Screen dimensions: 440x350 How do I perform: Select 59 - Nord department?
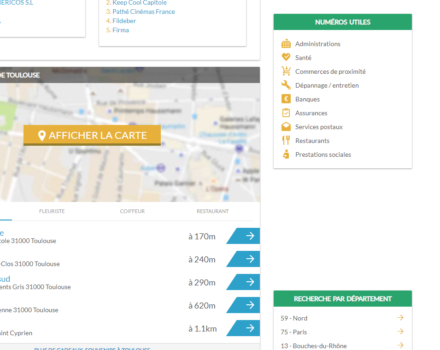tap(294, 318)
